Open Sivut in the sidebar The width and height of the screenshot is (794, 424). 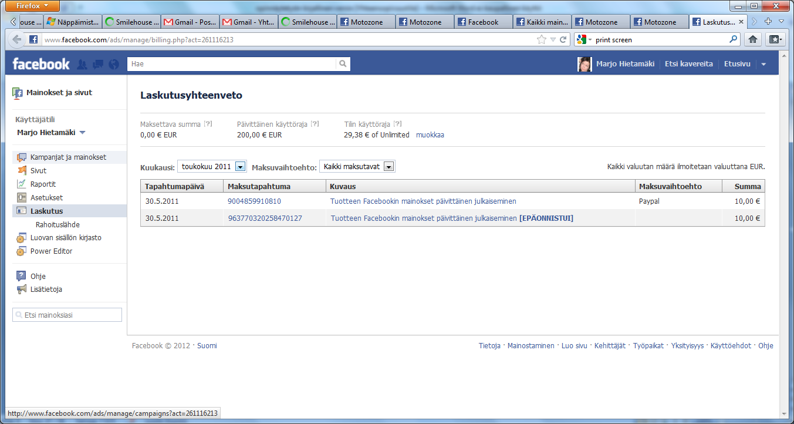(x=38, y=171)
